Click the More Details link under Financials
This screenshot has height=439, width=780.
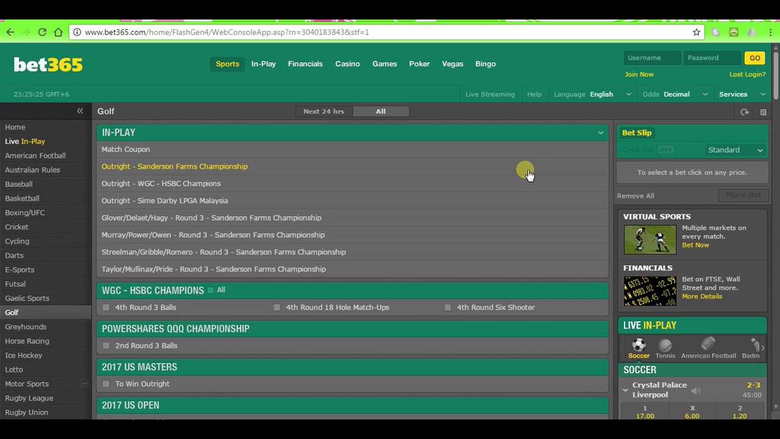(x=702, y=296)
